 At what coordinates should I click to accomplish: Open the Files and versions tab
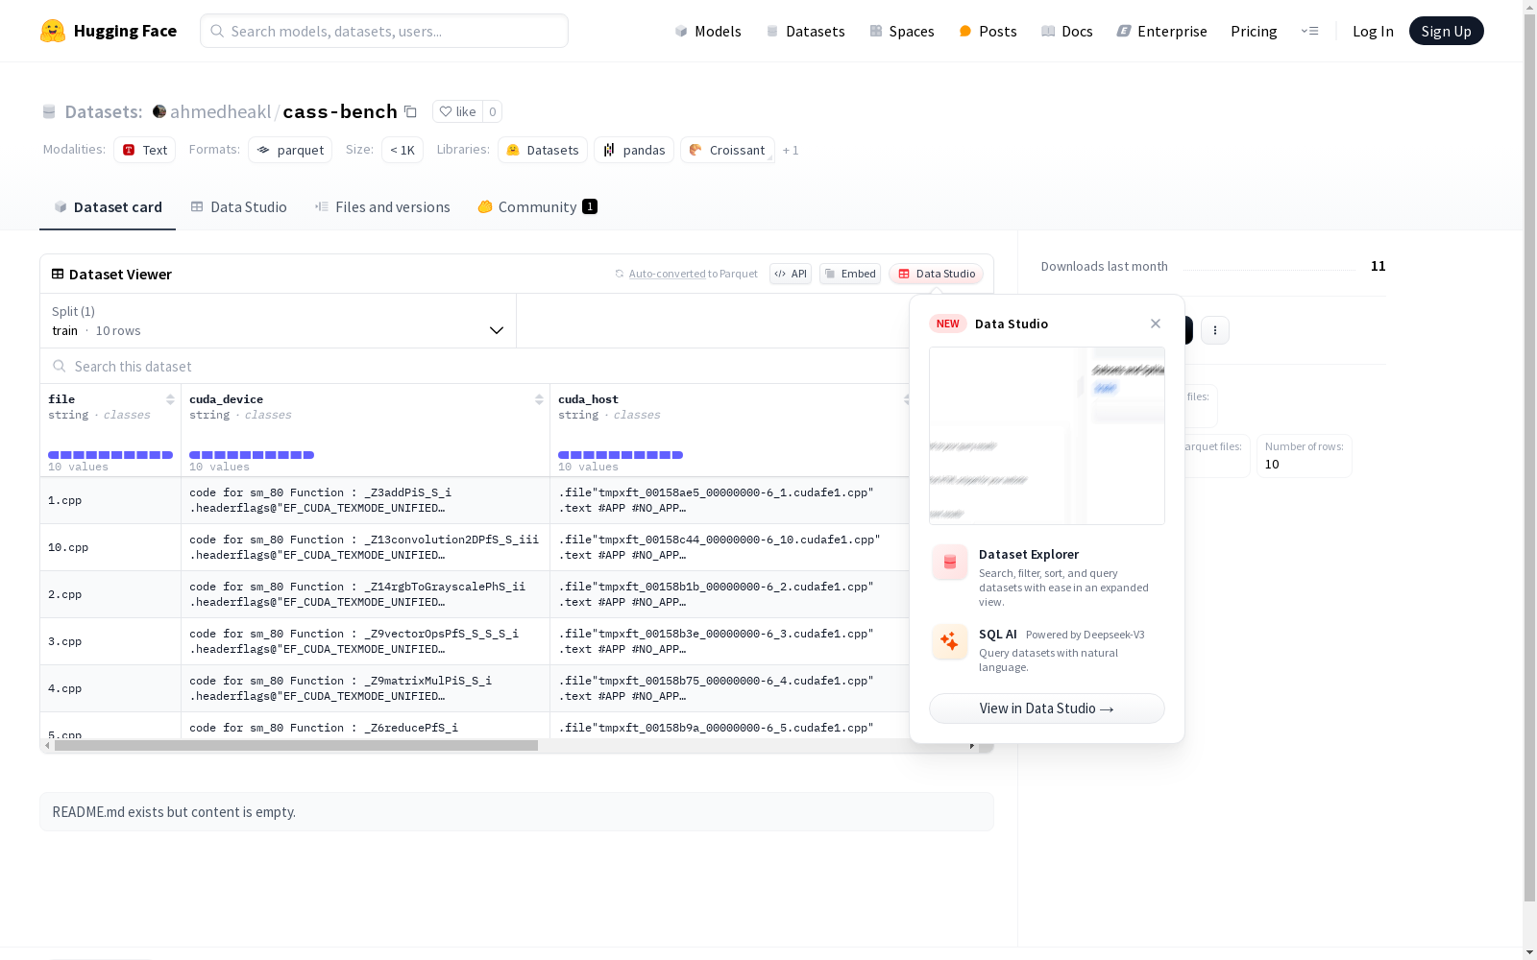coord(382,207)
